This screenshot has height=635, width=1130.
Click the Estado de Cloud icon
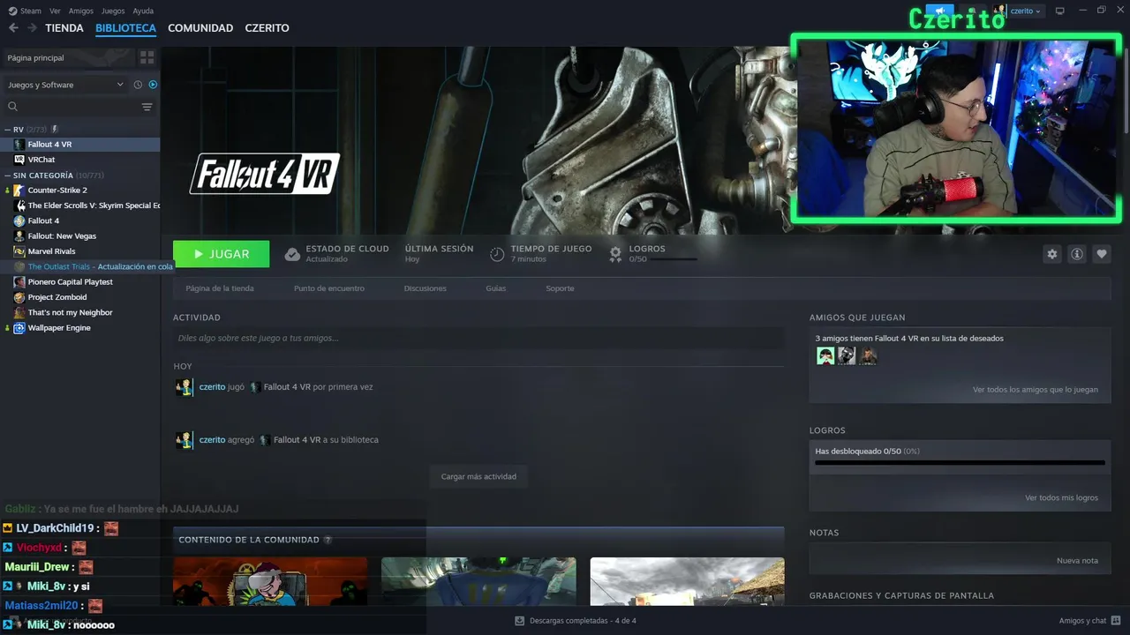point(292,254)
